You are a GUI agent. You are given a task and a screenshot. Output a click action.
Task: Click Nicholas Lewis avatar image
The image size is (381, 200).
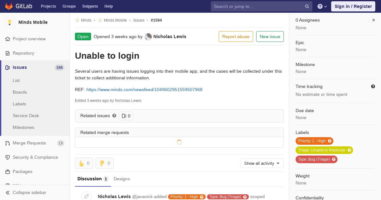pos(148,37)
